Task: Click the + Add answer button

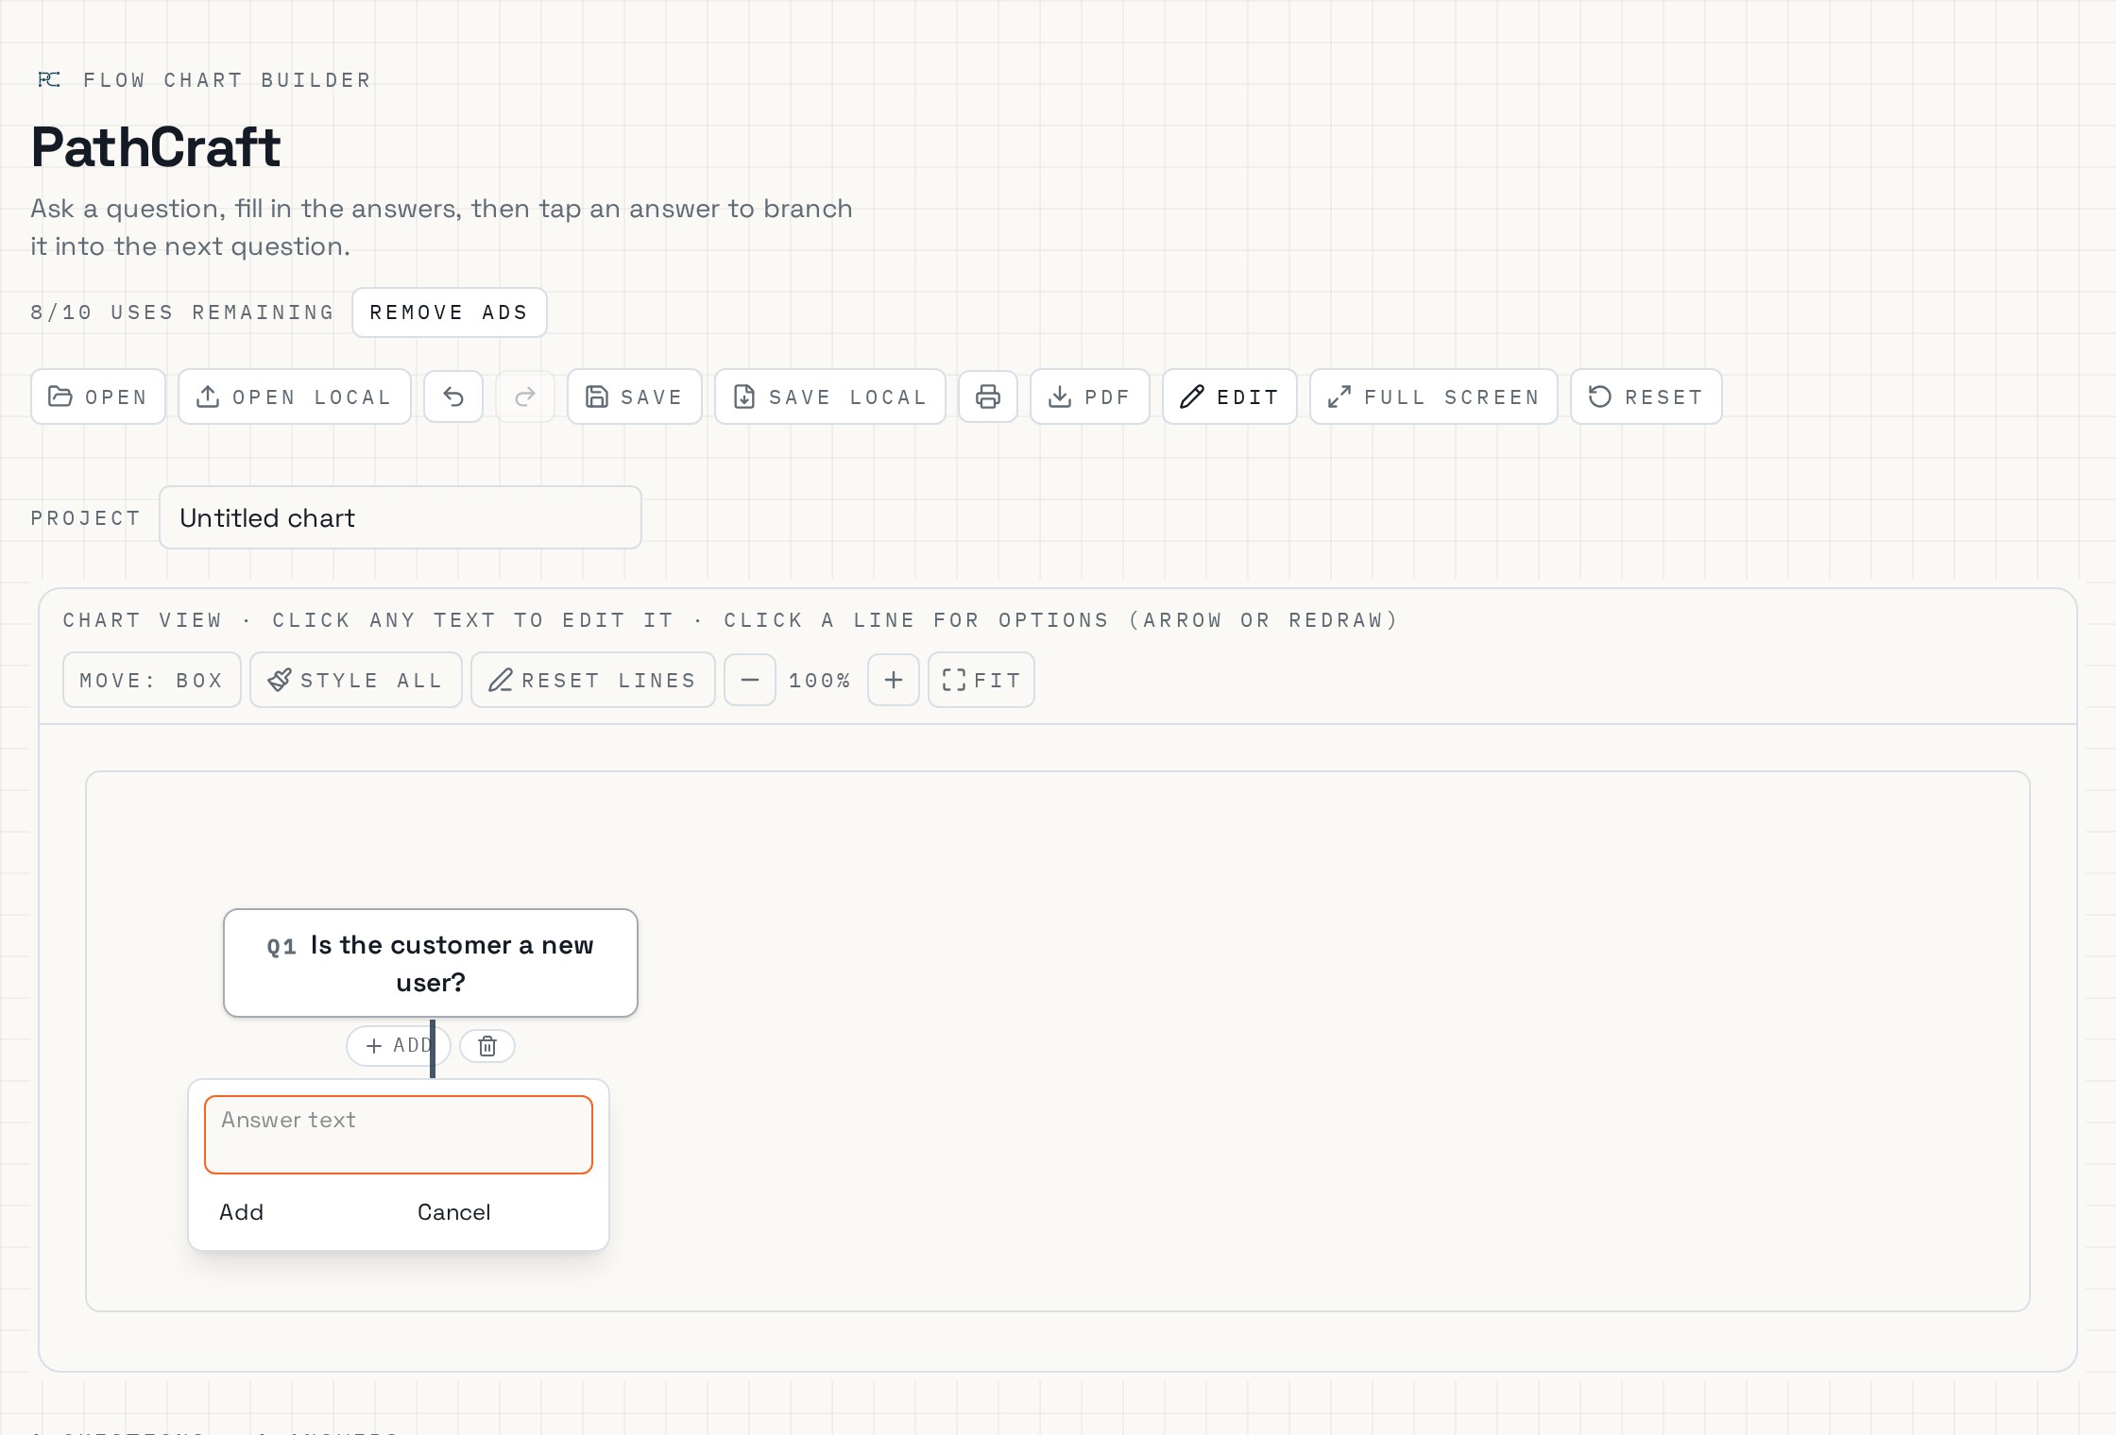Action: [x=398, y=1046]
